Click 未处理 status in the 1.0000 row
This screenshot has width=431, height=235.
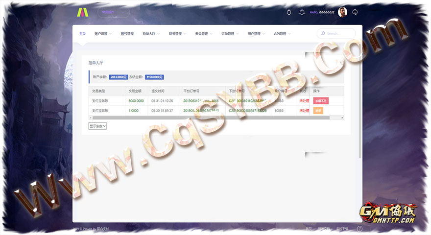coord(304,111)
